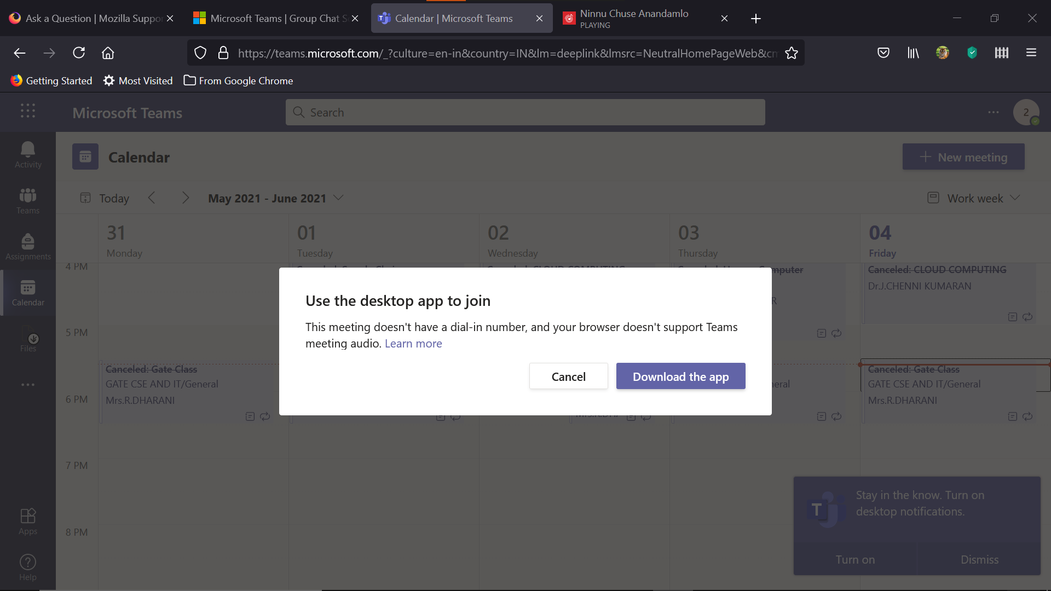Open the Library icon
Screen dimensions: 1051x591
coord(913,53)
